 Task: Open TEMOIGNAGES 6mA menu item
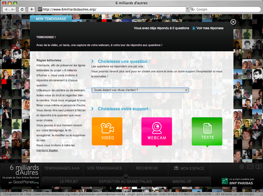point(62,168)
